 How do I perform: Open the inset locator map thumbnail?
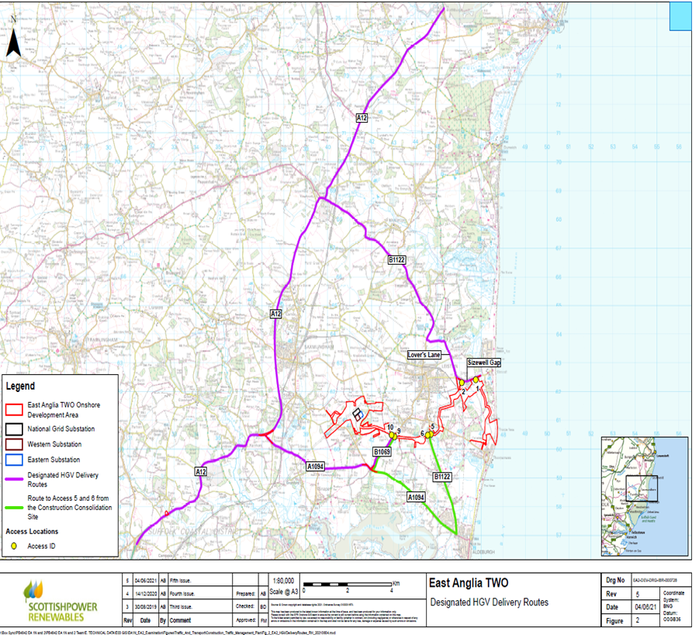pyautogui.click(x=644, y=497)
